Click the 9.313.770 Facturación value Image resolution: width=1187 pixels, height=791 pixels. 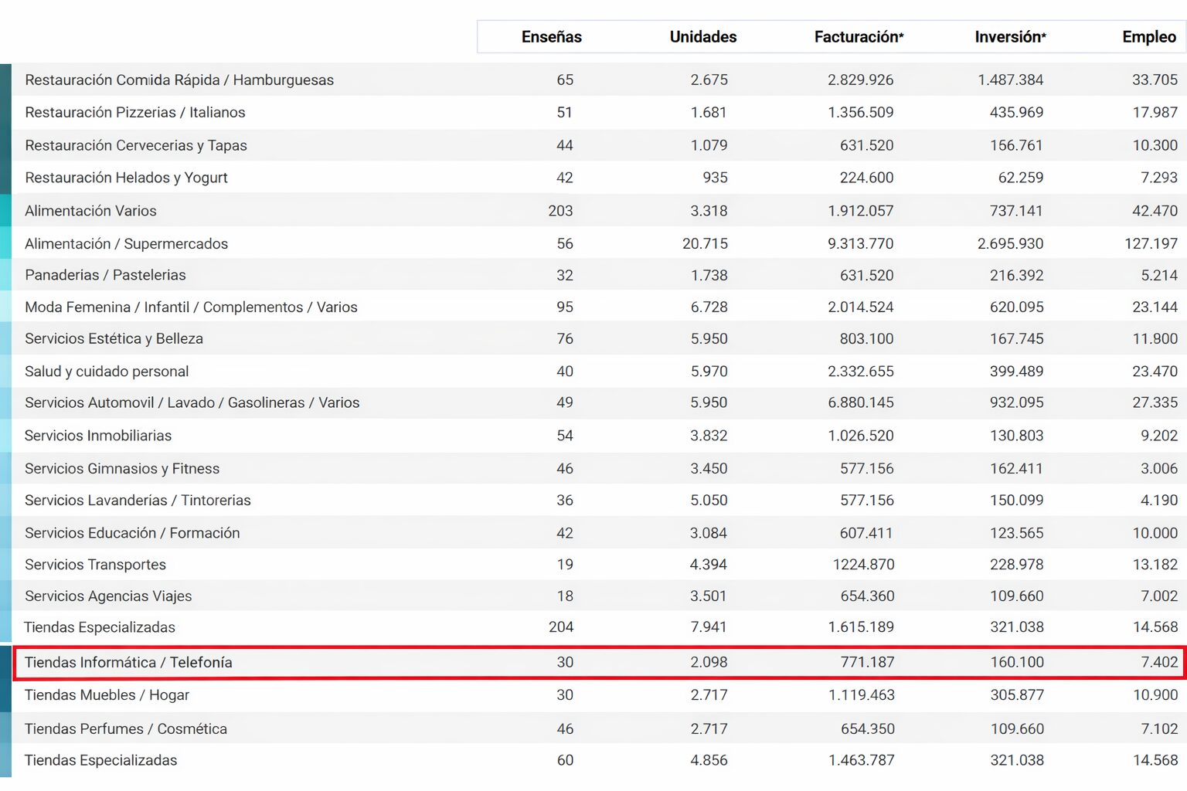[860, 244]
